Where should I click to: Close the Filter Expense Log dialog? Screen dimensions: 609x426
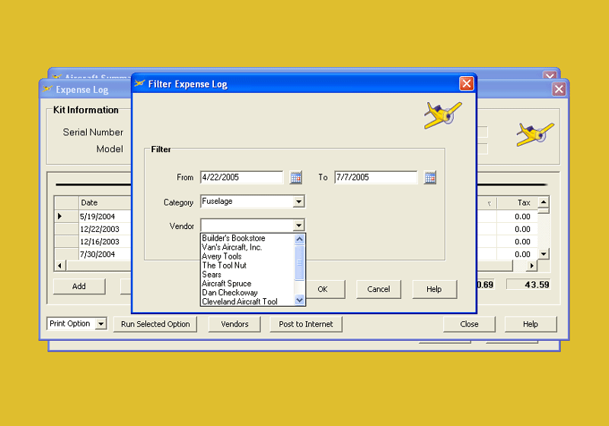coord(466,84)
